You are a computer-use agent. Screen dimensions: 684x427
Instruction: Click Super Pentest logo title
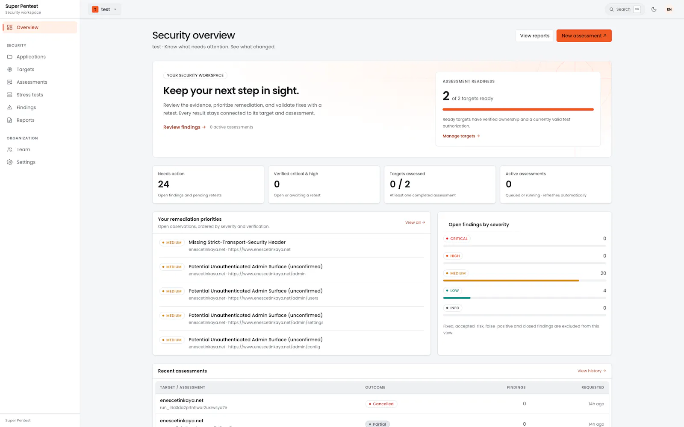[22, 6]
